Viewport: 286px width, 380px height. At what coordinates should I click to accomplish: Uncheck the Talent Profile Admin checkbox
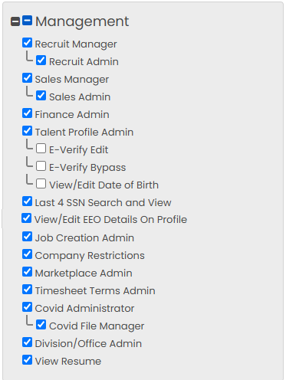point(27,131)
